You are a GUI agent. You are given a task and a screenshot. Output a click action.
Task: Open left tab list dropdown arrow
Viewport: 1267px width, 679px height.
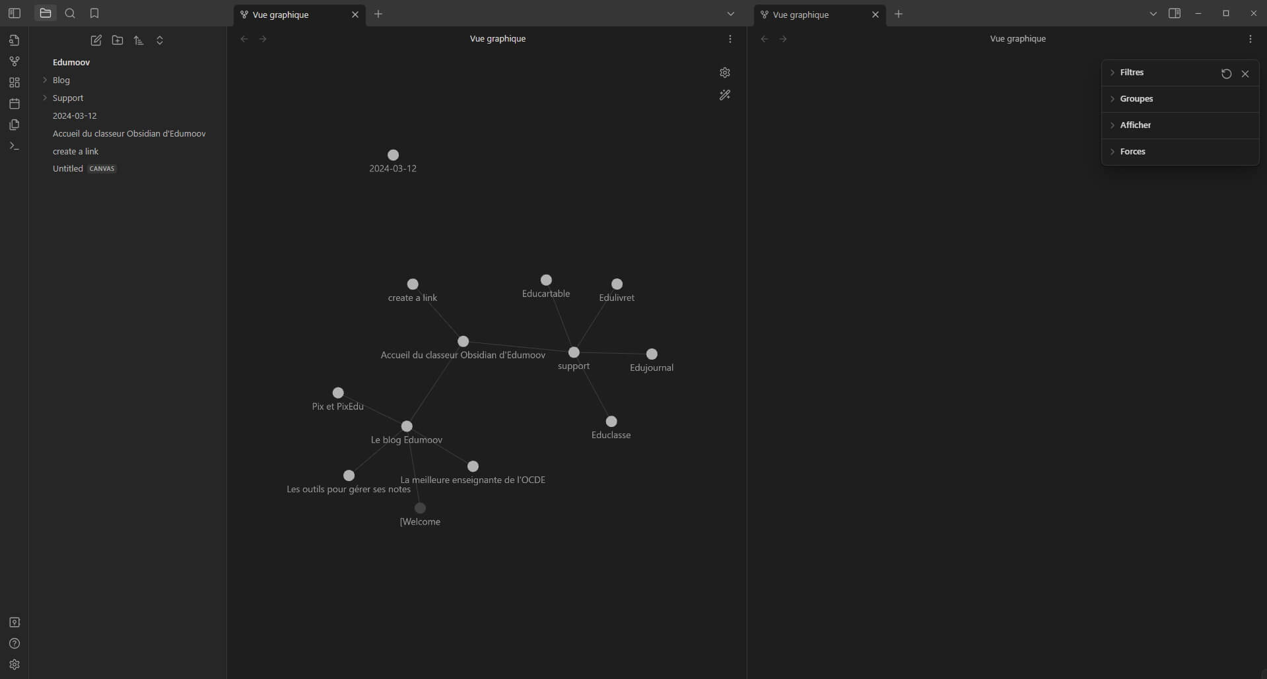tap(731, 14)
